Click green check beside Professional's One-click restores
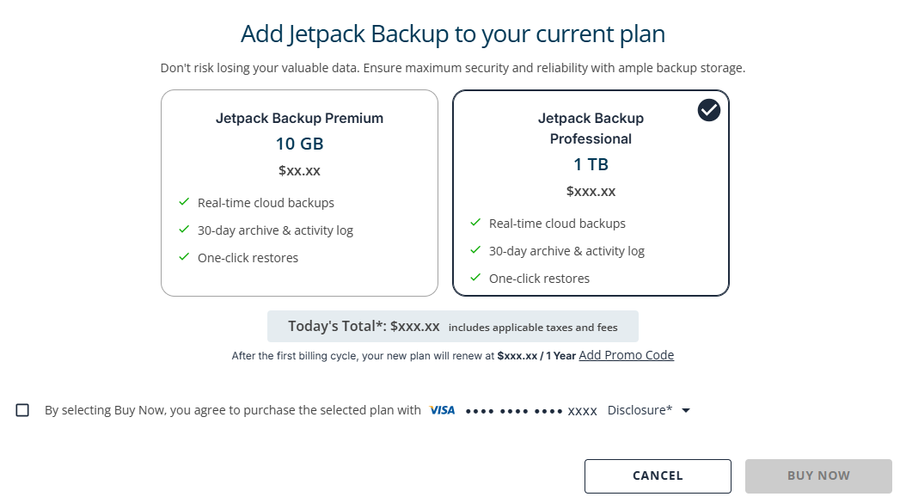 (475, 278)
